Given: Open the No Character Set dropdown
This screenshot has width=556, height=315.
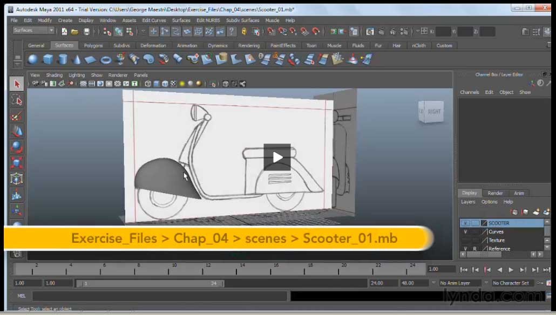Looking at the screenshot, I should tap(513, 283).
